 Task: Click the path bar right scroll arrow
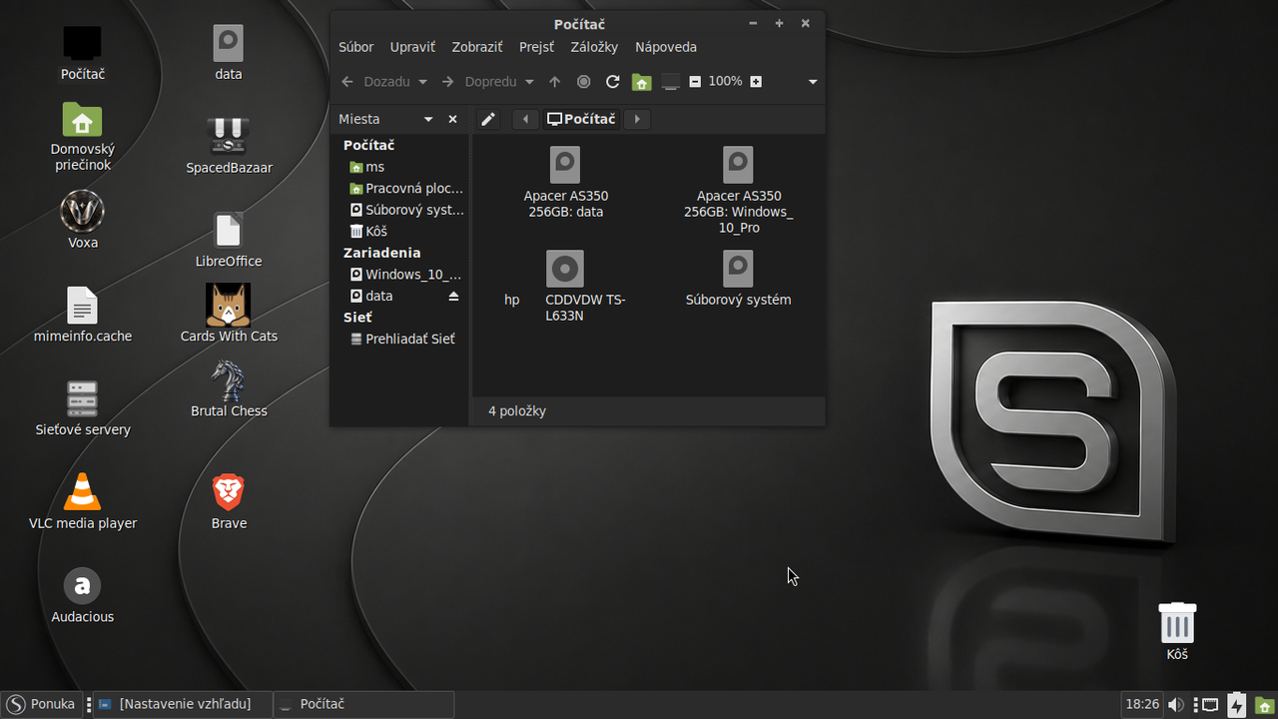pyautogui.click(x=637, y=120)
